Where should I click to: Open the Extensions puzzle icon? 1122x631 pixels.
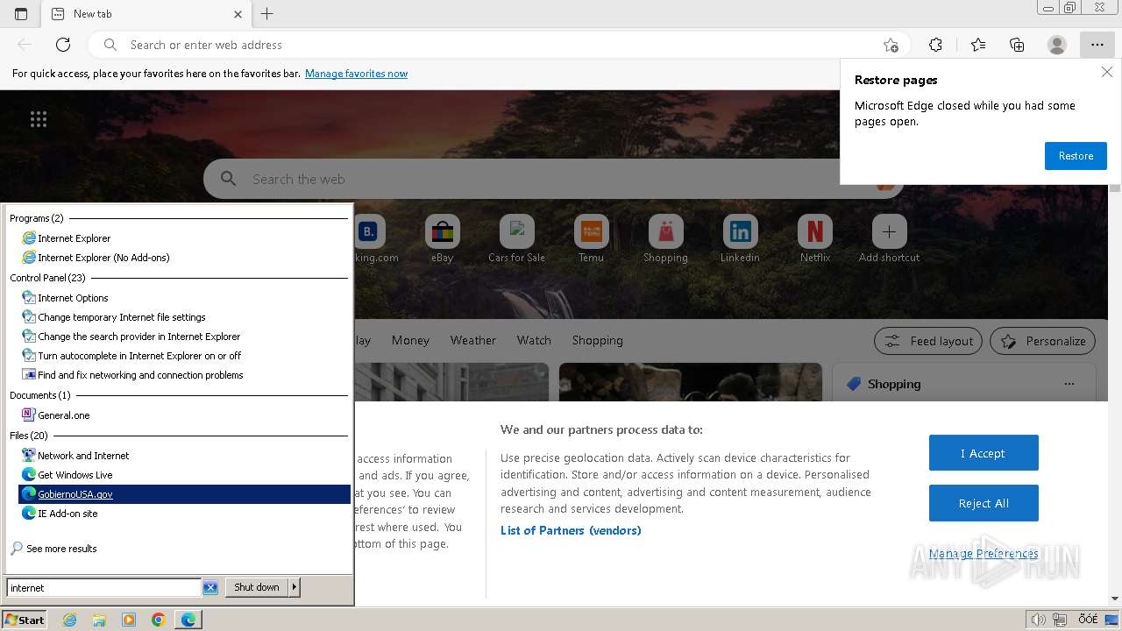(x=935, y=45)
